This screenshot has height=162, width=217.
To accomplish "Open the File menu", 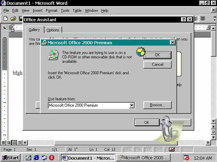I will [6, 10].
